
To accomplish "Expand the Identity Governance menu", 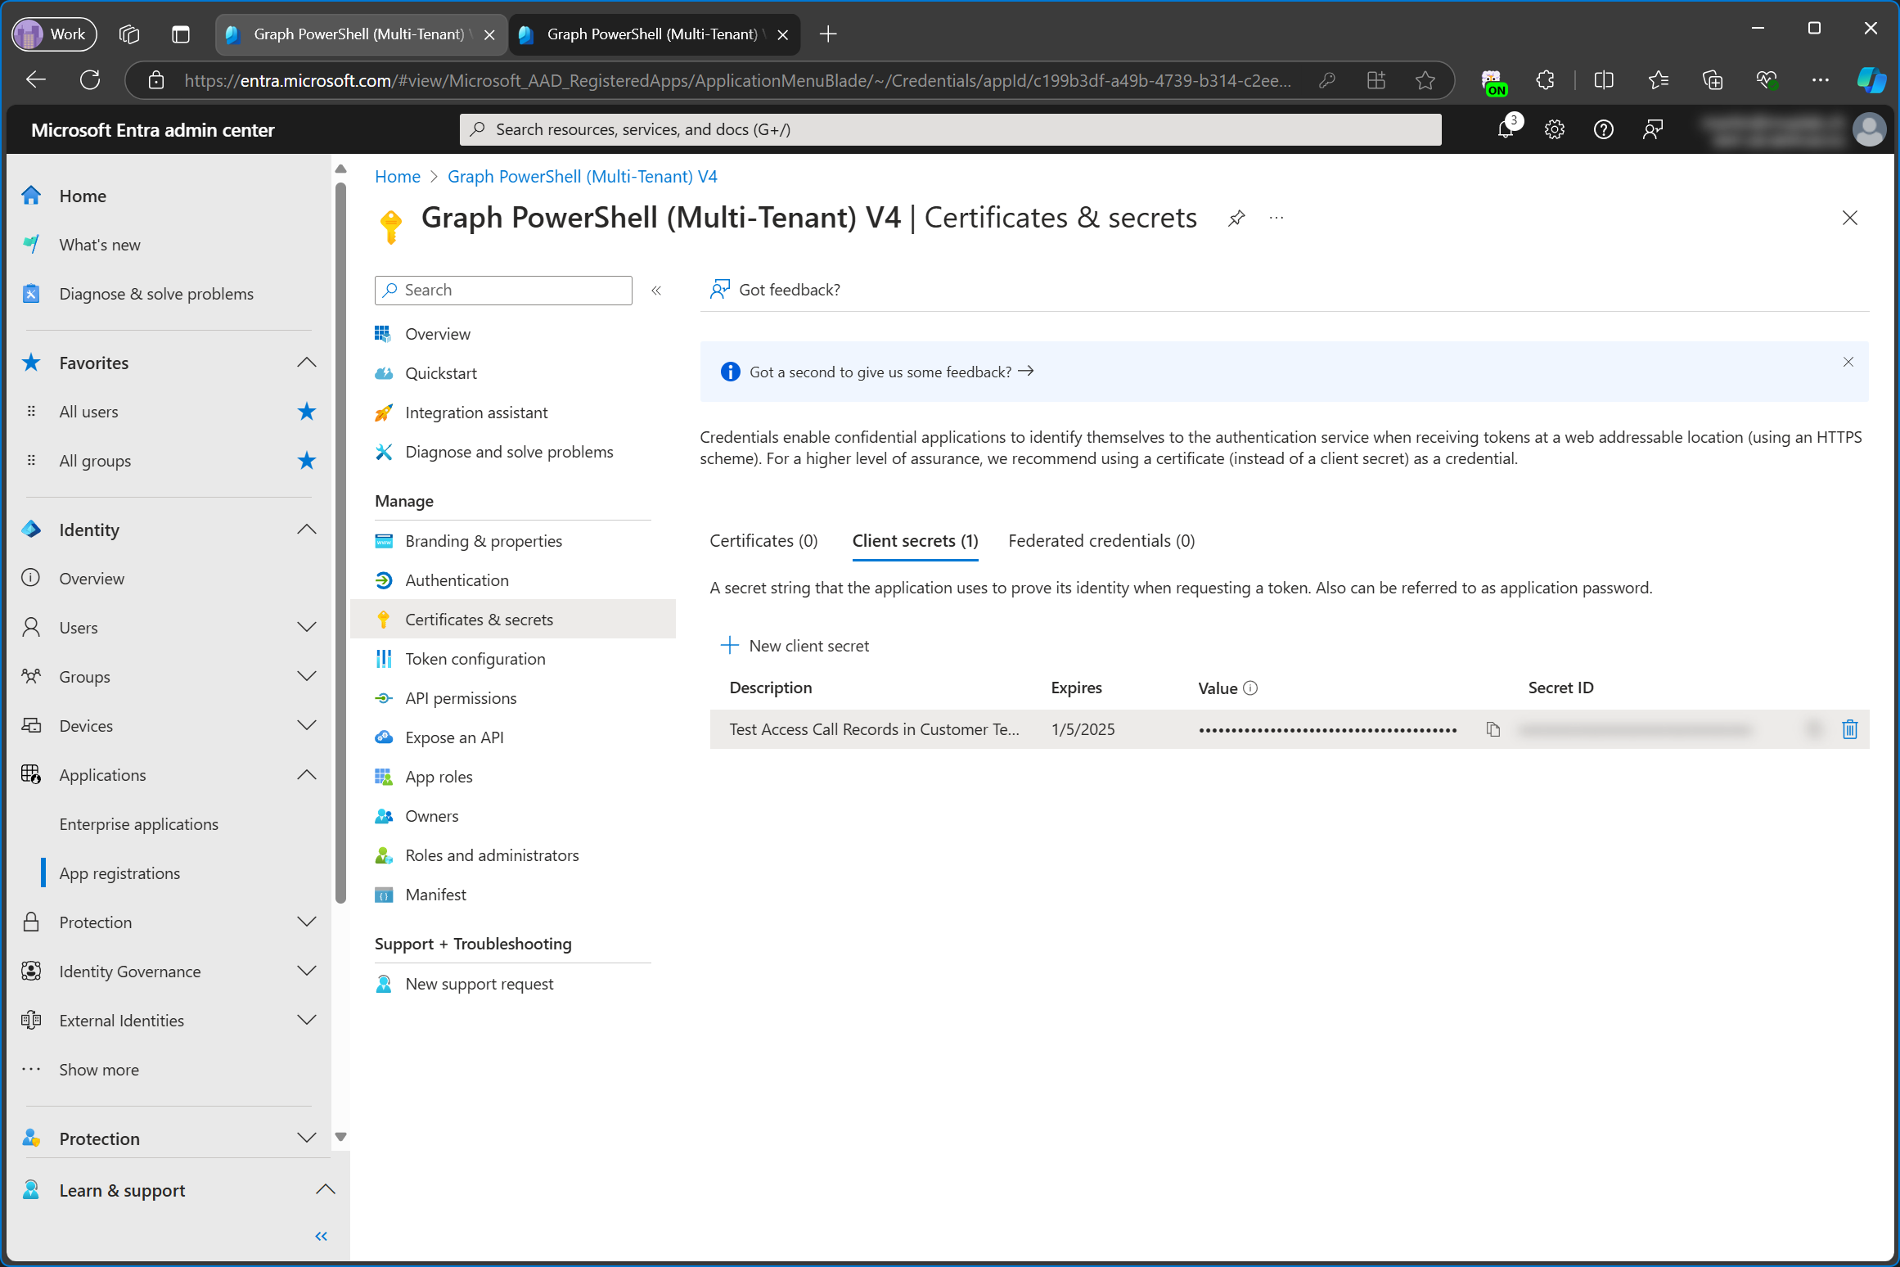I will [307, 972].
